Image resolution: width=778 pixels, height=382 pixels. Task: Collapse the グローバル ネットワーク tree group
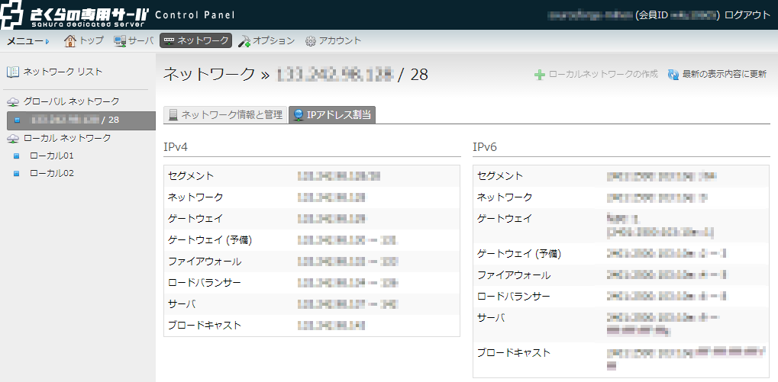point(12,101)
